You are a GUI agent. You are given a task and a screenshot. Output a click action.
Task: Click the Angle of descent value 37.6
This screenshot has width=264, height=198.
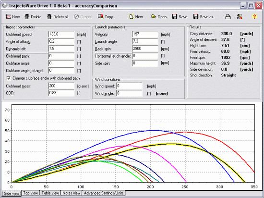(x=225, y=39)
